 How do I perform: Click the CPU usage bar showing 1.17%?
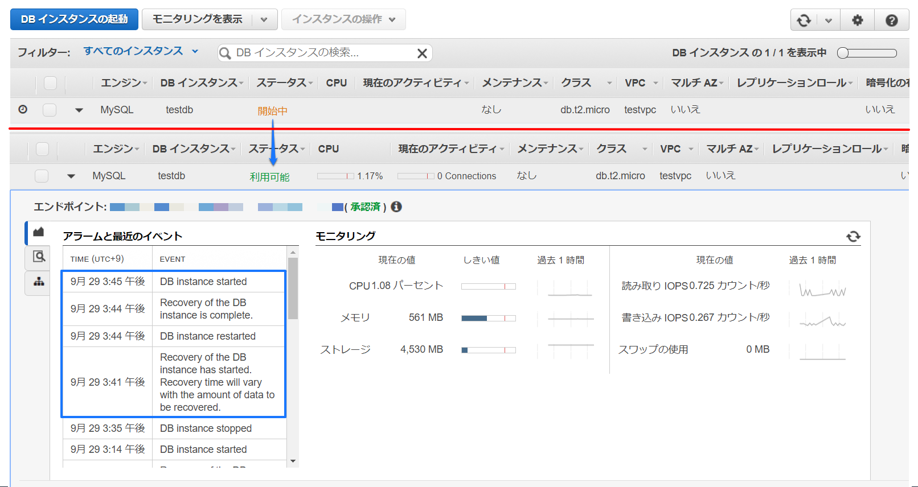(x=335, y=176)
